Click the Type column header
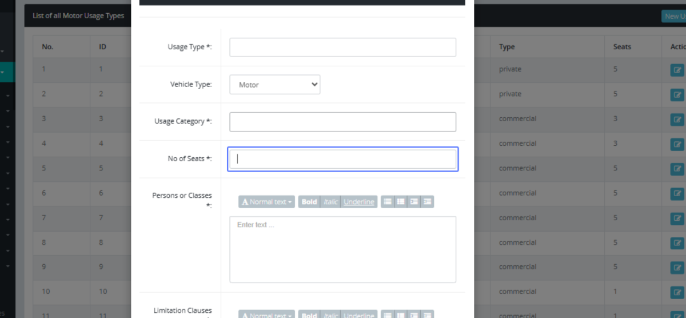Viewport: 686px width, 318px height. 507,47
